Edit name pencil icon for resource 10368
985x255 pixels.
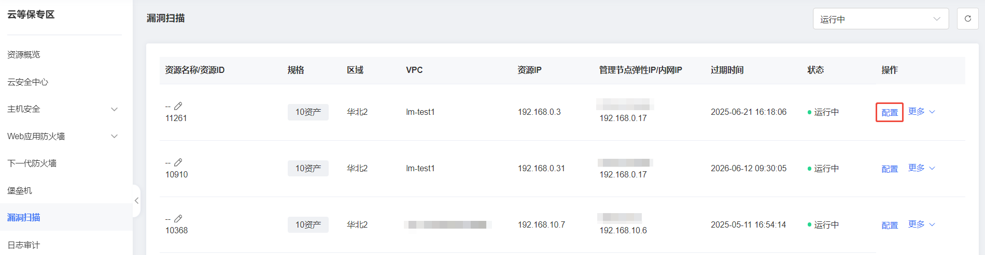pyautogui.click(x=178, y=219)
